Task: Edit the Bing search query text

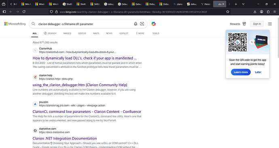Action: pos(66,24)
